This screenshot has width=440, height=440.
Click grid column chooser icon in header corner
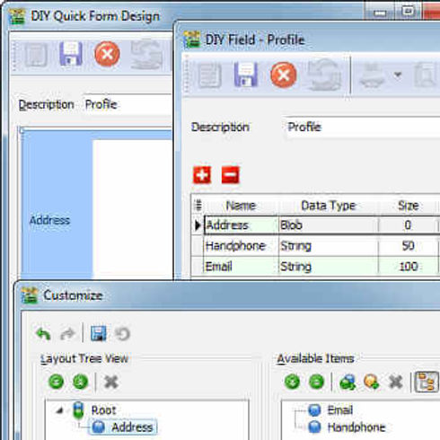[x=198, y=206]
